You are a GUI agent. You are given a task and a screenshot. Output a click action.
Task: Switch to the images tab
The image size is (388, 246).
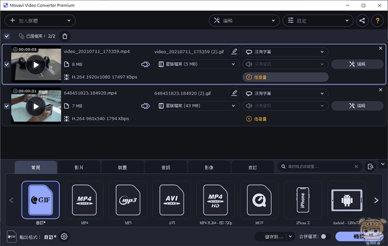click(210, 167)
